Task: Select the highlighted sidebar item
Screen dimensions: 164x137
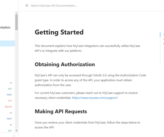Action: [7, 43]
